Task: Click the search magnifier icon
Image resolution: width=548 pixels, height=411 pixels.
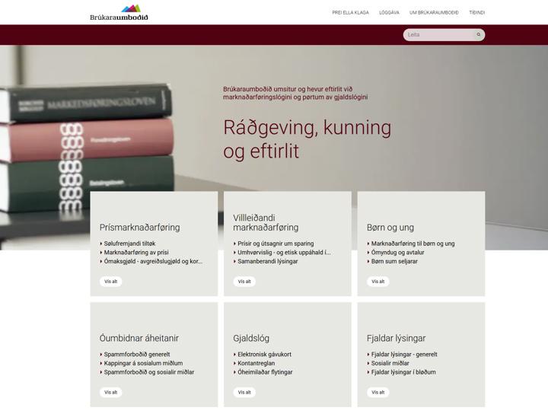Action: [478, 35]
